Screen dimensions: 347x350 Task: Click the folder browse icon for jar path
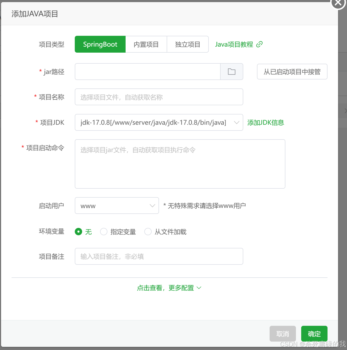coord(231,72)
